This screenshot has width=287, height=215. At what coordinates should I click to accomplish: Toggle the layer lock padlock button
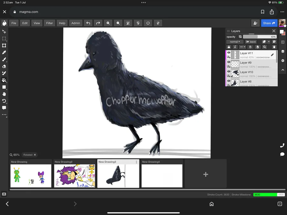(x=229, y=47)
